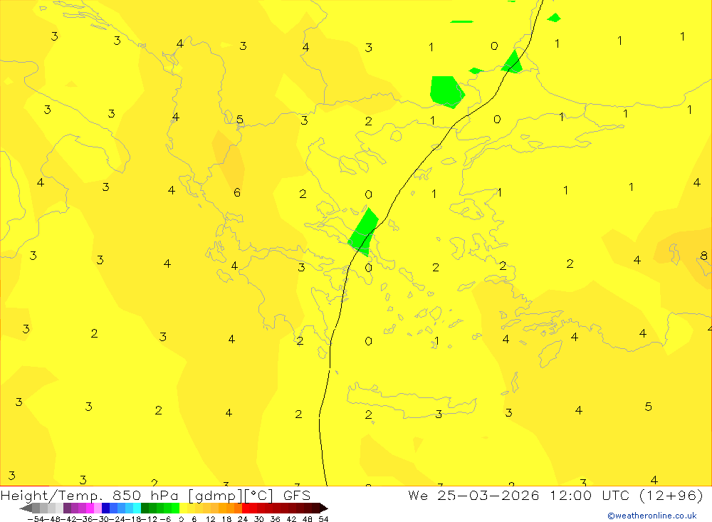Click the large green hexagonal cold area on the map
Screen dimensions: 712x522
click(x=447, y=92)
